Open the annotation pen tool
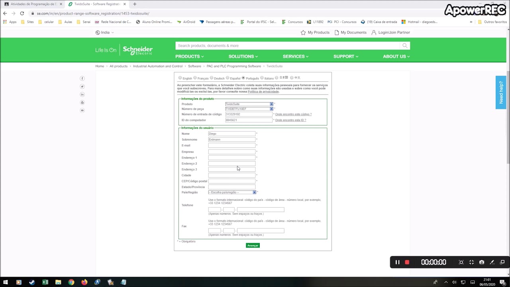This screenshot has width=510, height=287. [x=492, y=262]
